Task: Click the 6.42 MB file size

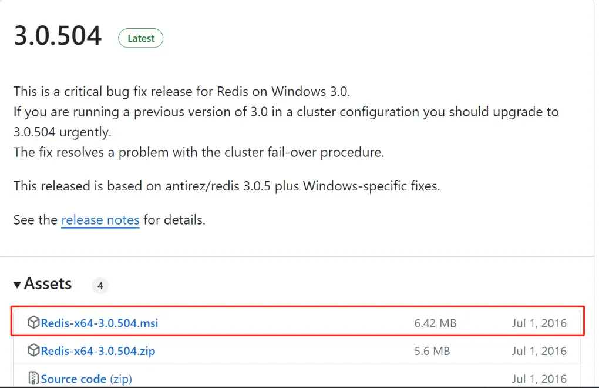Action: click(435, 323)
